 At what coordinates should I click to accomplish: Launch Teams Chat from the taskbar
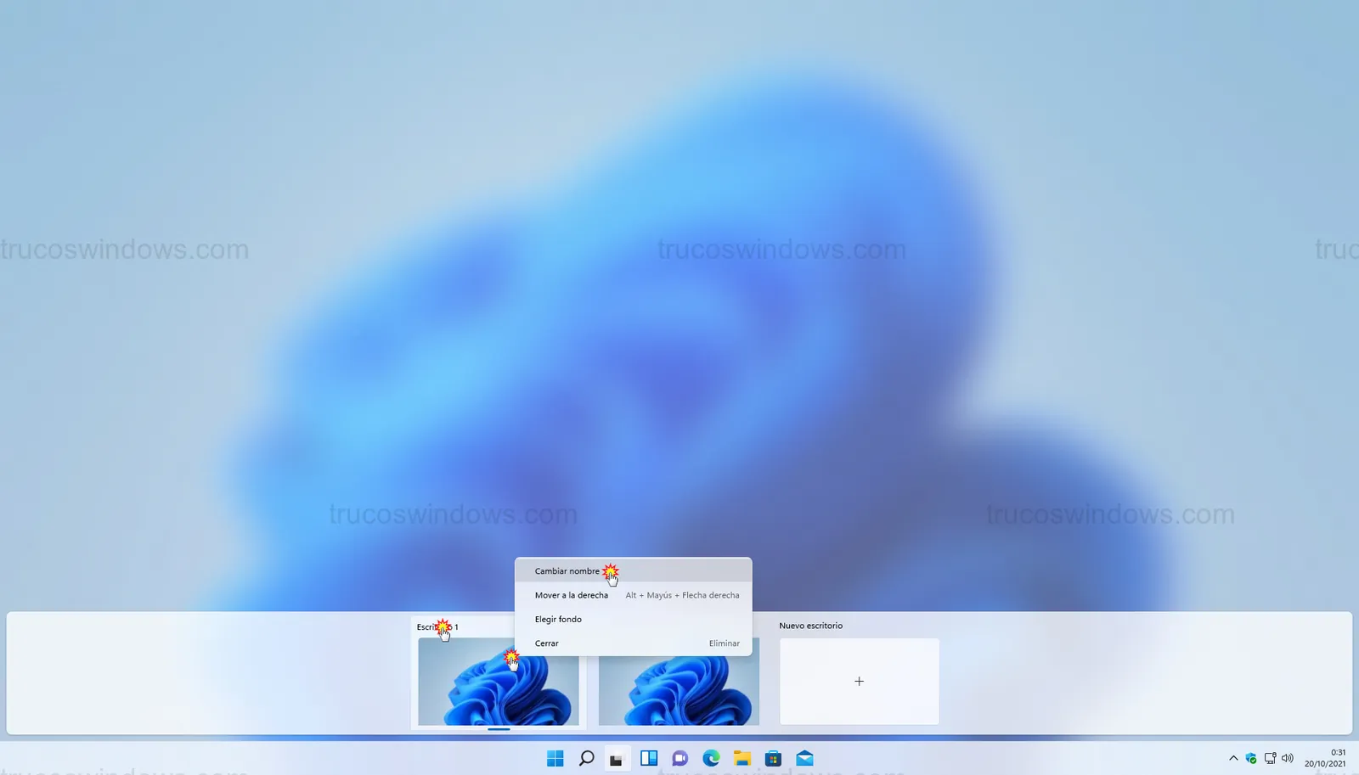pyautogui.click(x=679, y=758)
